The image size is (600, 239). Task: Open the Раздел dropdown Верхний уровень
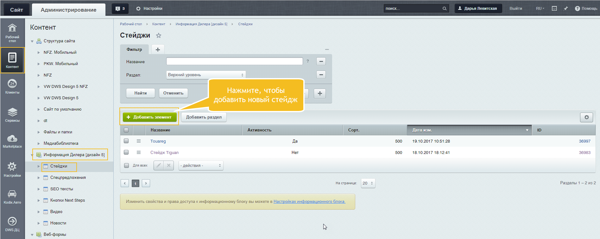pyautogui.click(x=206, y=75)
